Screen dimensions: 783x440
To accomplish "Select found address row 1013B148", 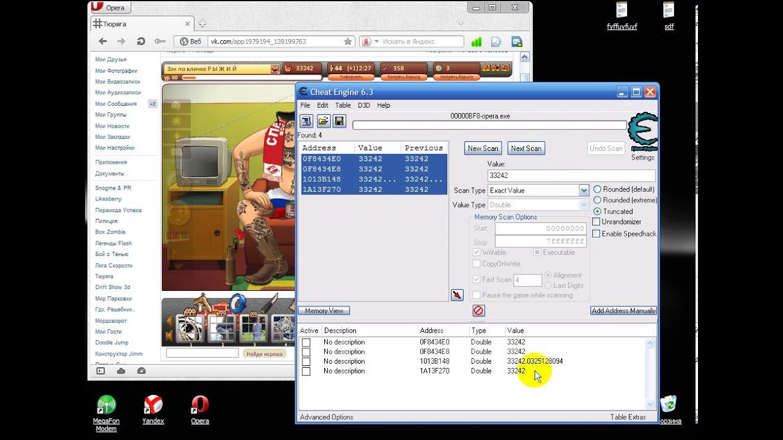I will click(374, 179).
